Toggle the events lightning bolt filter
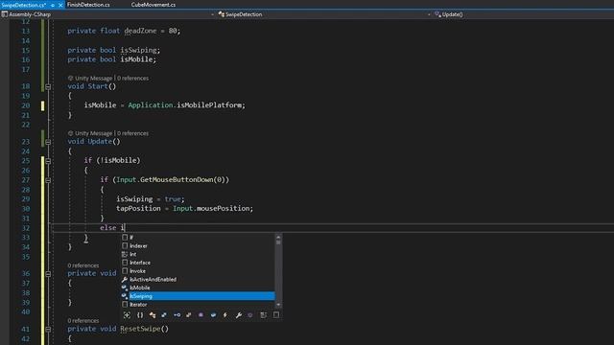 [225, 315]
